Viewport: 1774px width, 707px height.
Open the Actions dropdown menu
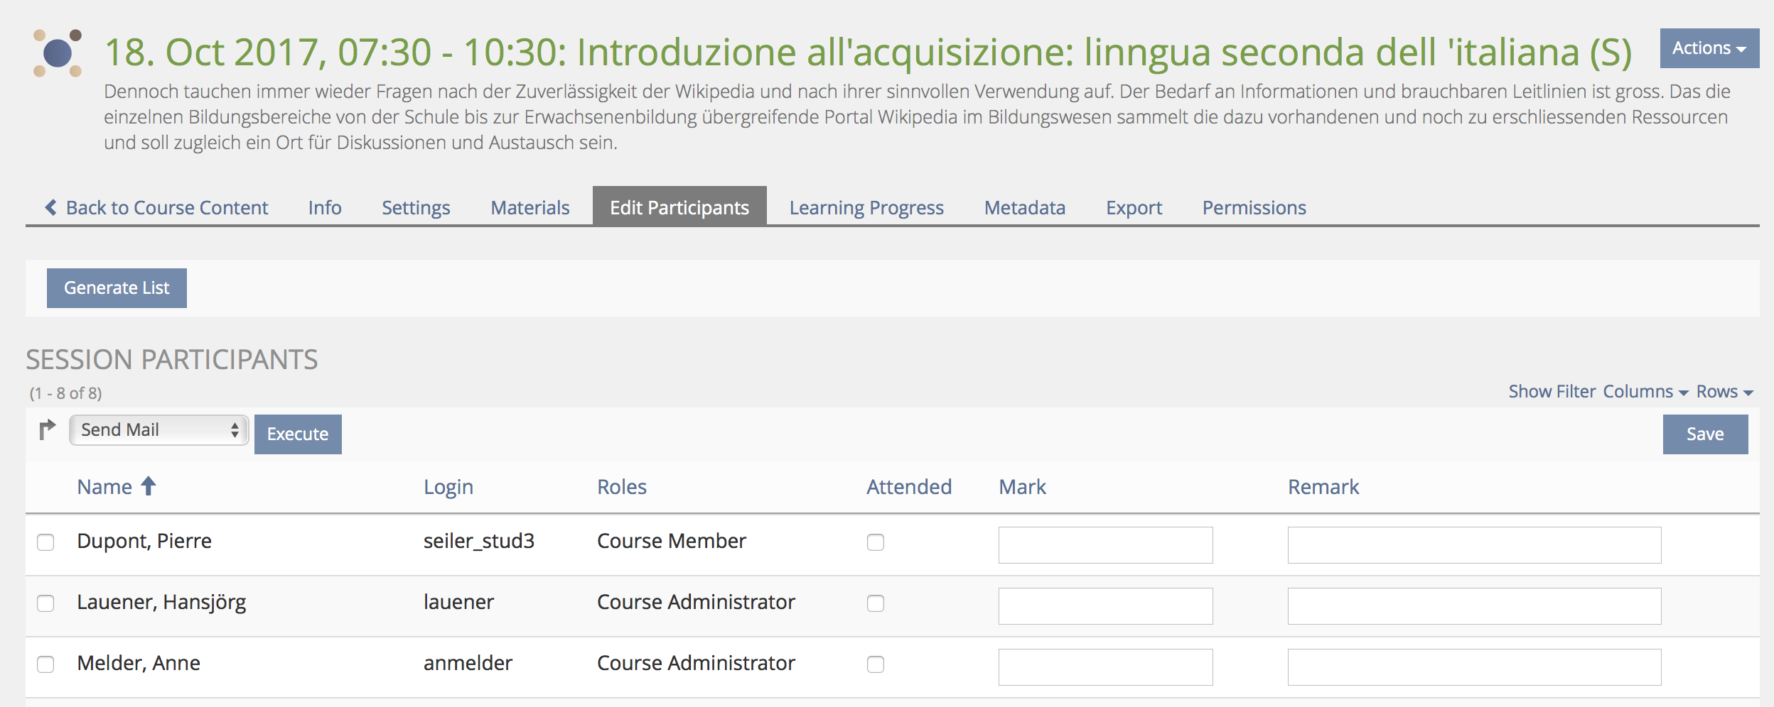click(1709, 48)
